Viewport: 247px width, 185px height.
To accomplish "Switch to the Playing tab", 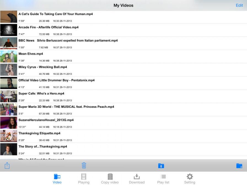I will pos(84,178).
